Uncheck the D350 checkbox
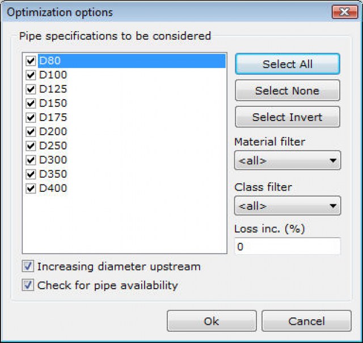Image resolution: width=363 pixels, height=343 pixels. coord(31,174)
